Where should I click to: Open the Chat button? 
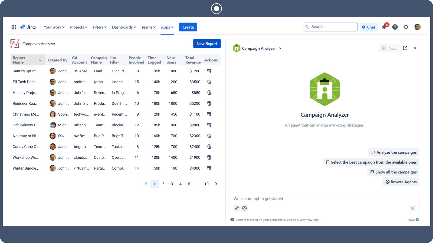tap(369, 27)
